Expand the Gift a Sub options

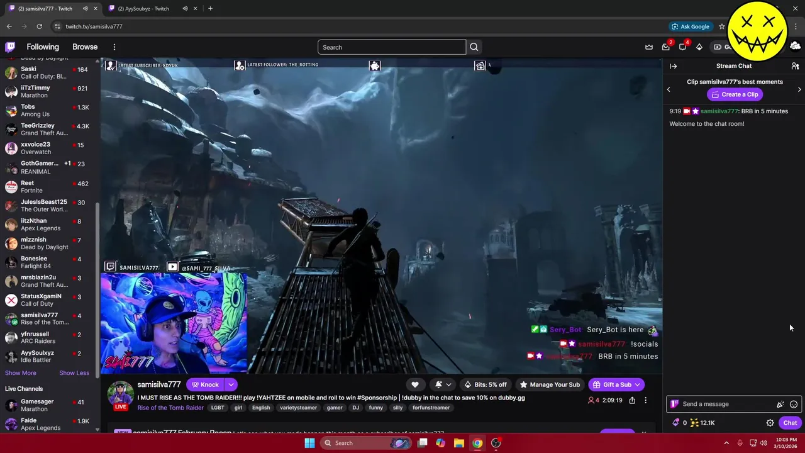(637, 384)
